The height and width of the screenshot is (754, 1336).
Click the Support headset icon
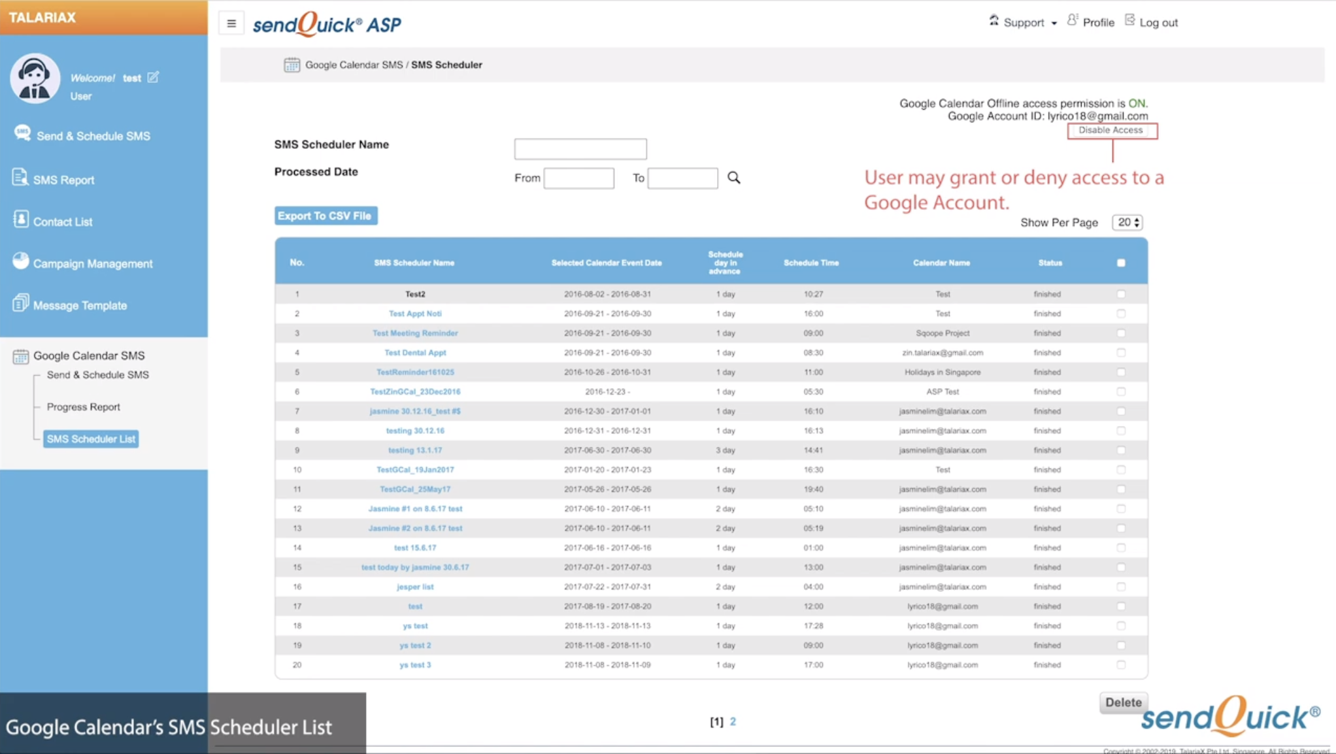[994, 20]
